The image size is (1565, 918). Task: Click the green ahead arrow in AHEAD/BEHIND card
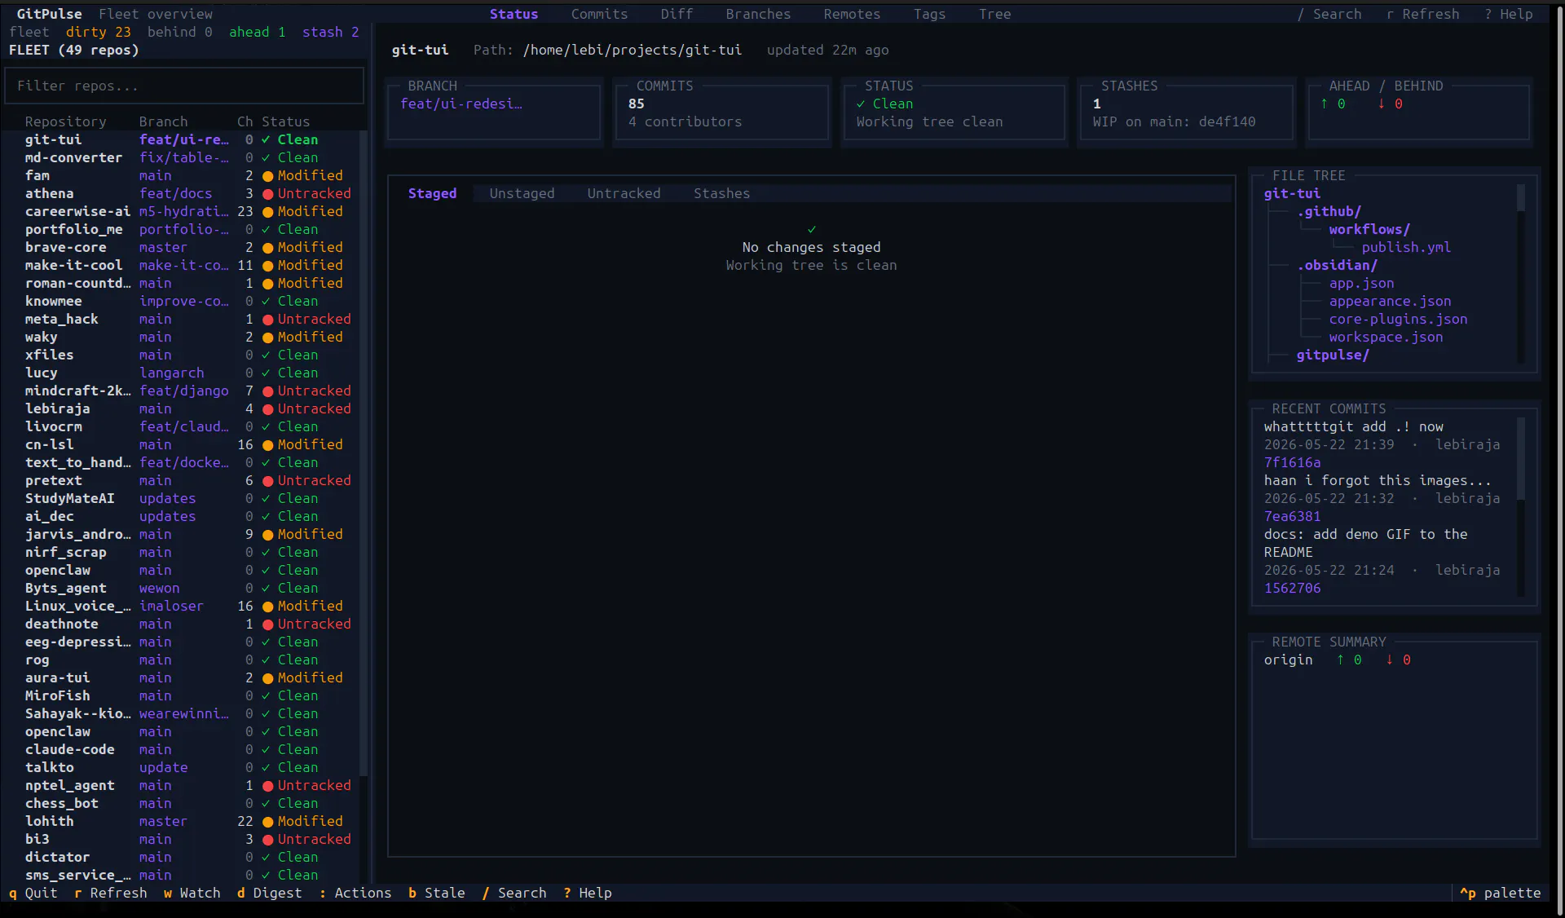tap(1325, 104)
